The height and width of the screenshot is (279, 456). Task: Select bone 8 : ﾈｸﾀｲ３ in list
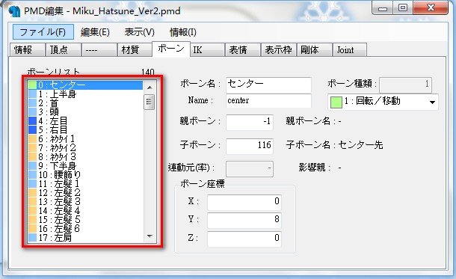(85, 157)
